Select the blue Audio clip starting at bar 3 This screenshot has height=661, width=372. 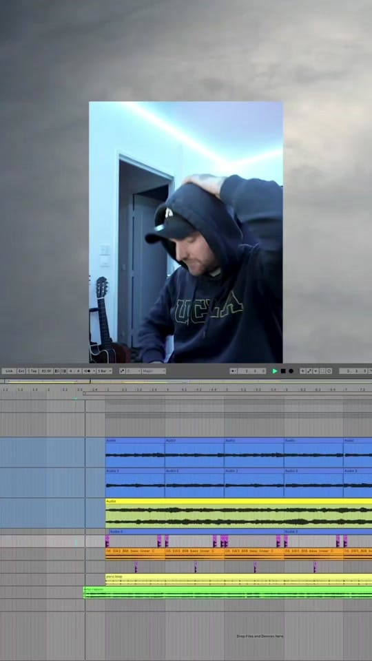coord(135,452)
